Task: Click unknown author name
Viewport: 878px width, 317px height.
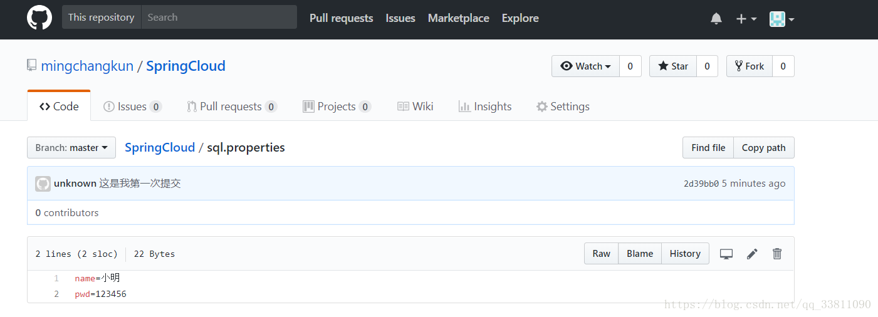Action: pyautogui.click(x=75, y=184)
